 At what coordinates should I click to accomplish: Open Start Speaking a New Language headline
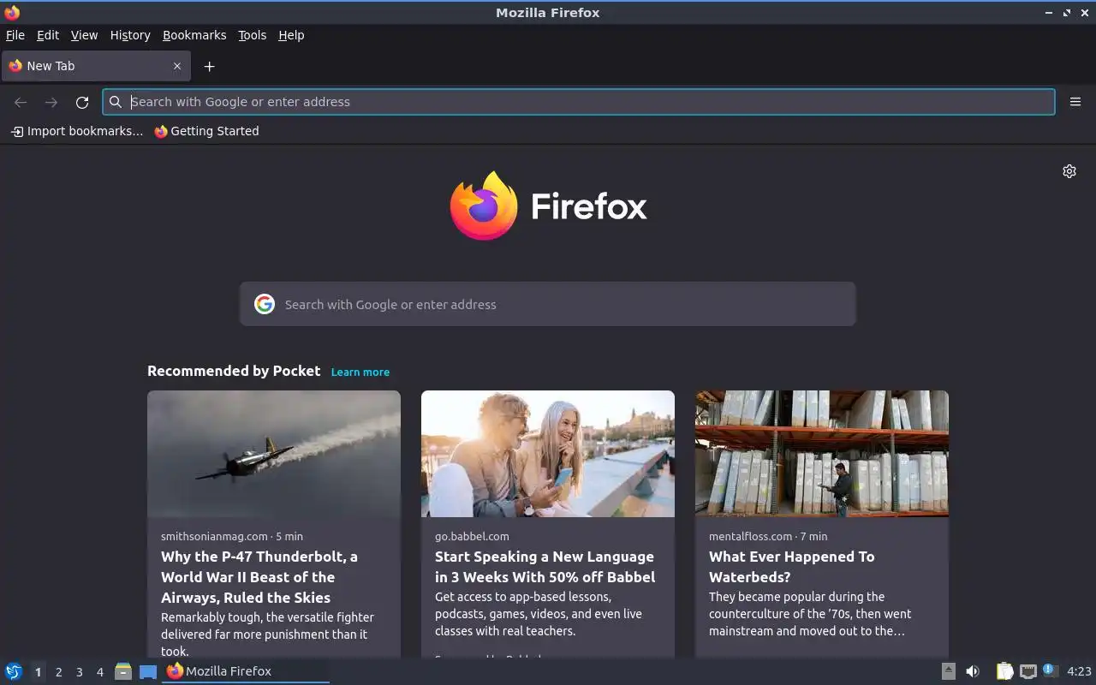coord(545,567)
